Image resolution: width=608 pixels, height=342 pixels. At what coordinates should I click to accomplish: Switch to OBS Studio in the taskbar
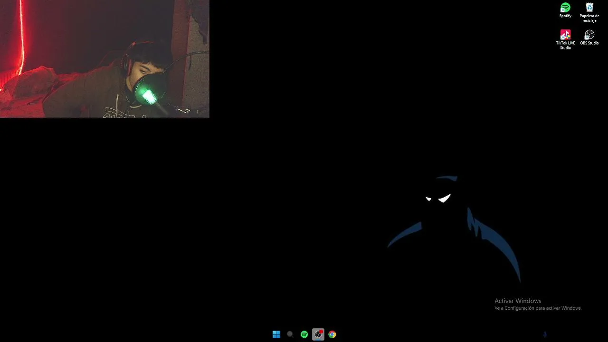[318, 334]
